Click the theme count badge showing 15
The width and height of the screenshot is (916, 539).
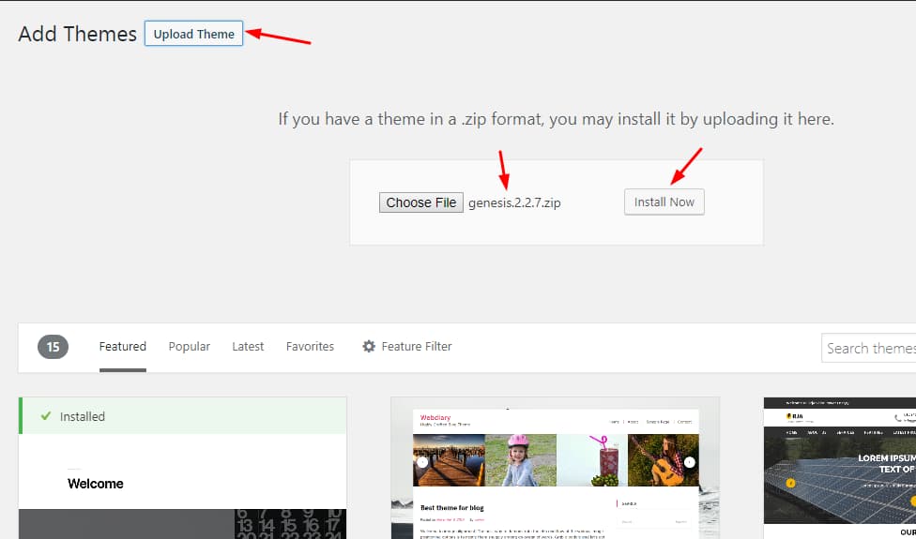coord(53,347)
